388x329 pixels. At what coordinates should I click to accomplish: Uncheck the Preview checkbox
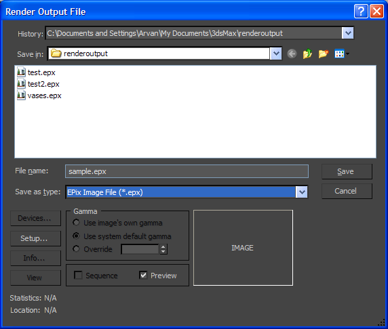click(x=143, y=275)
